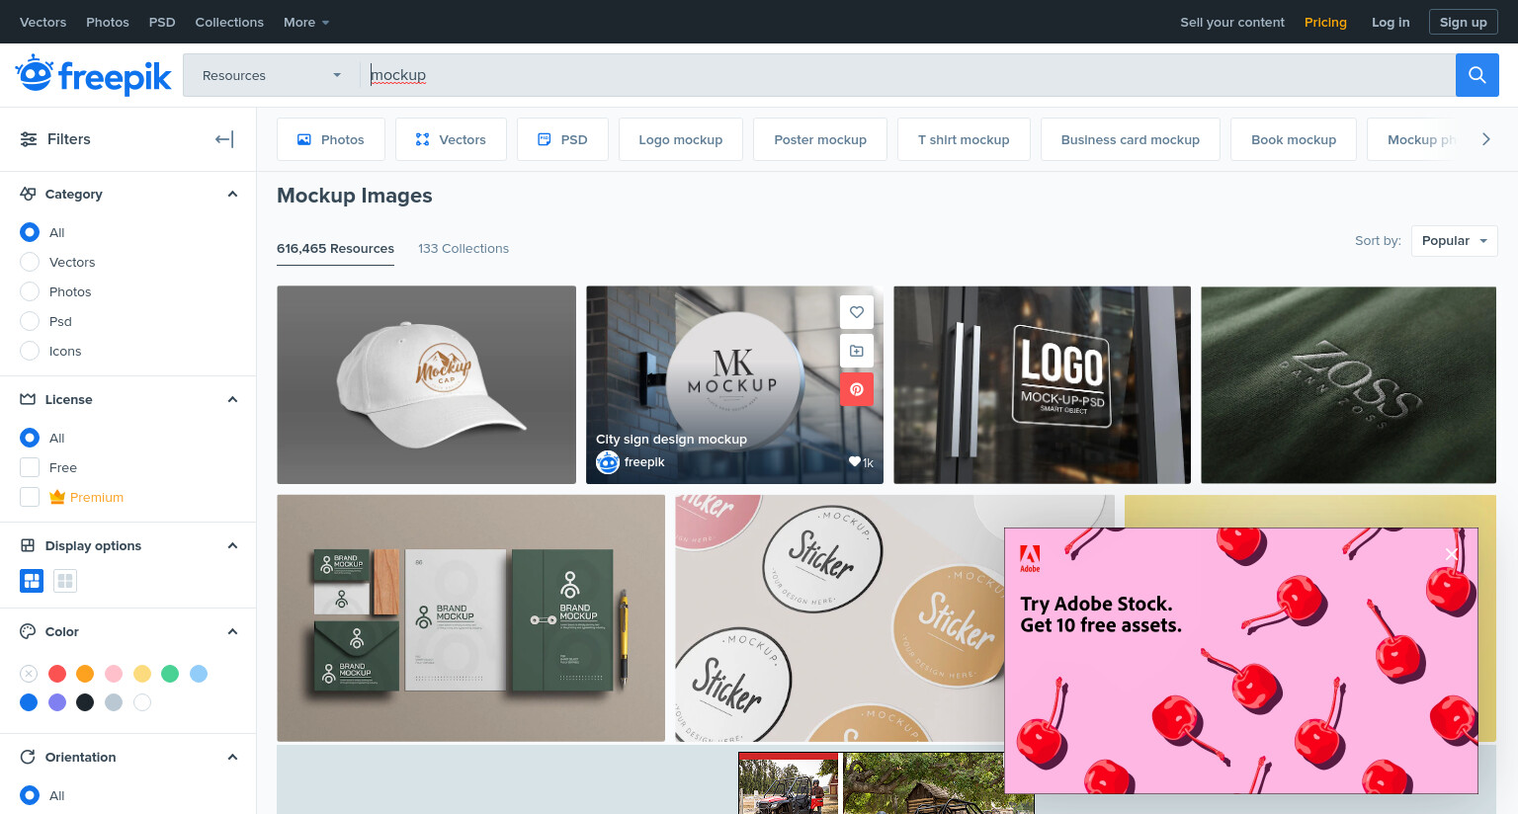
Task: Add City sign mockup to collection
Action: click(857, 351)
